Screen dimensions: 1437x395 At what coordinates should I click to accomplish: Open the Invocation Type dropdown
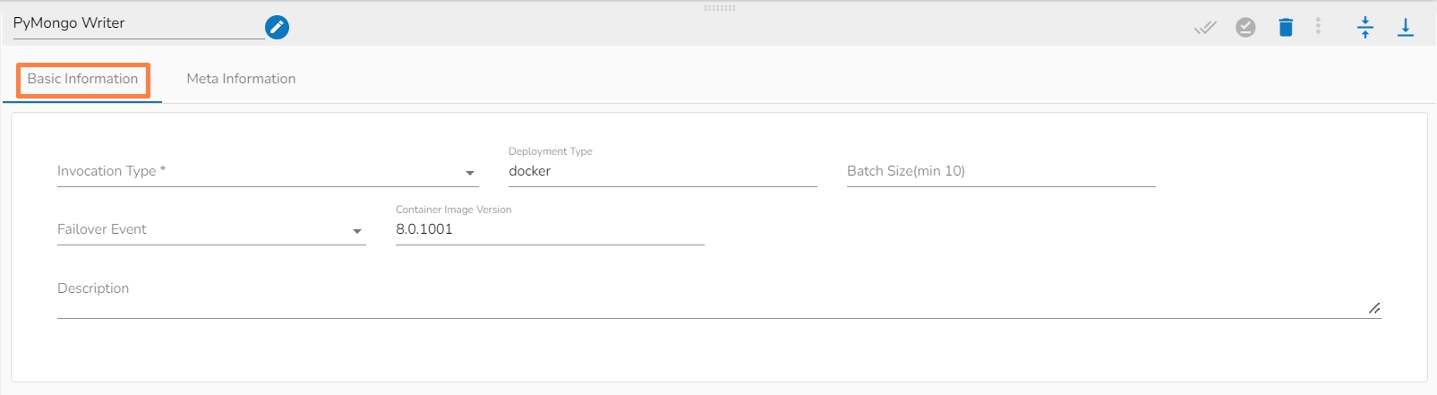260,172
